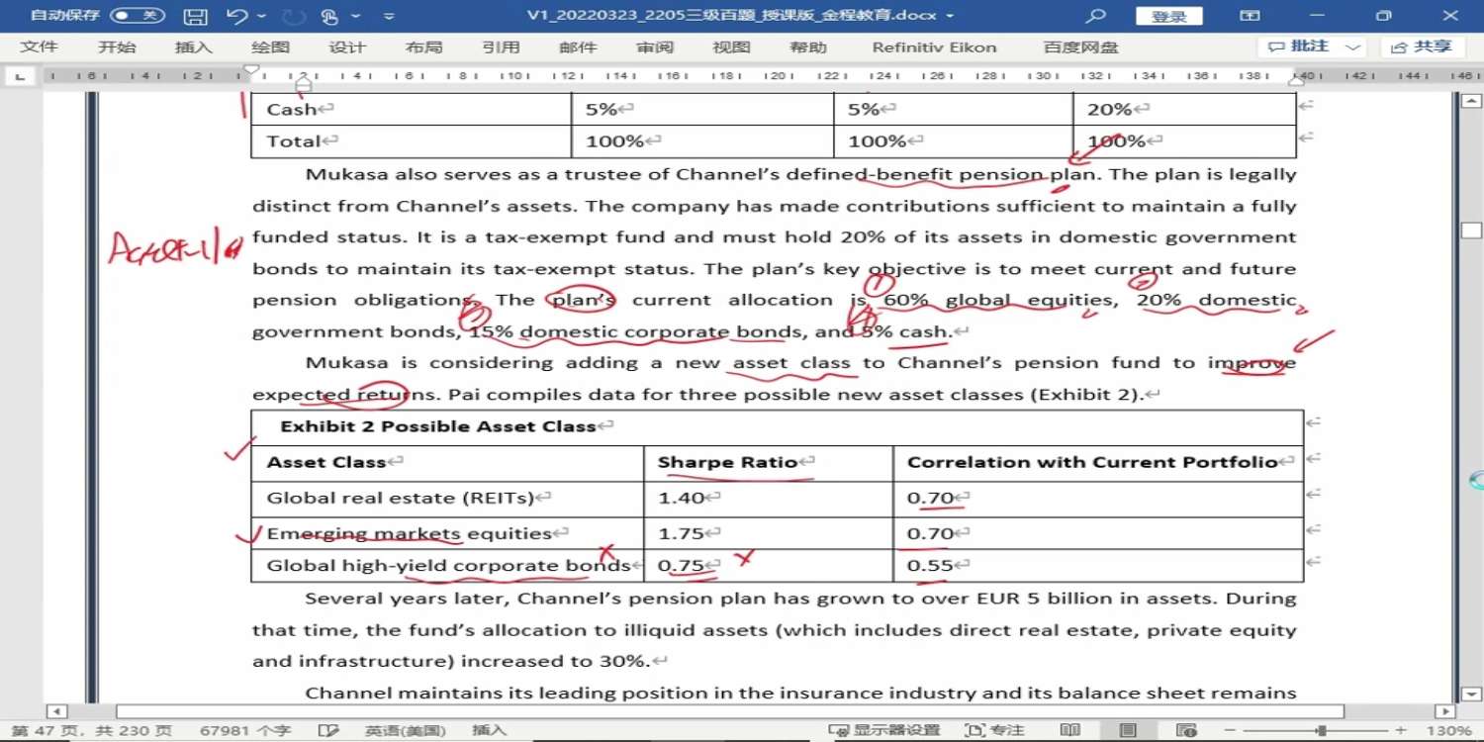Open Customize Quick Access Toolbar dropdown

(389, 16)
